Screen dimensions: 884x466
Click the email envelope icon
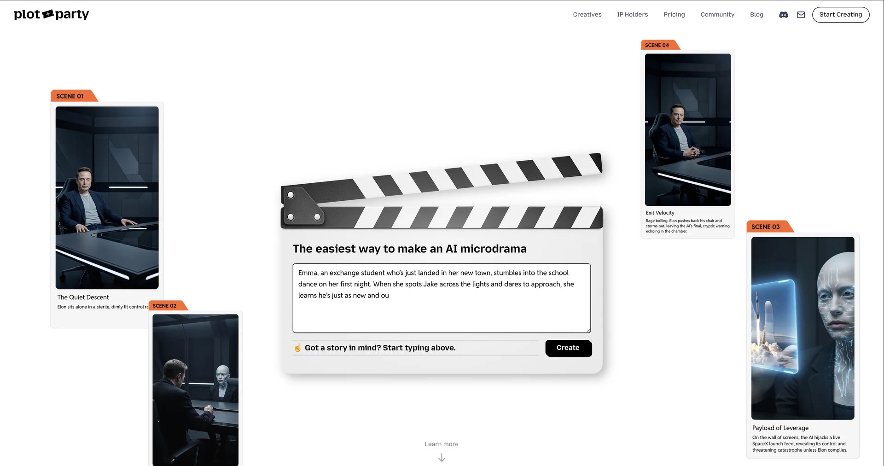pos(801,15)
